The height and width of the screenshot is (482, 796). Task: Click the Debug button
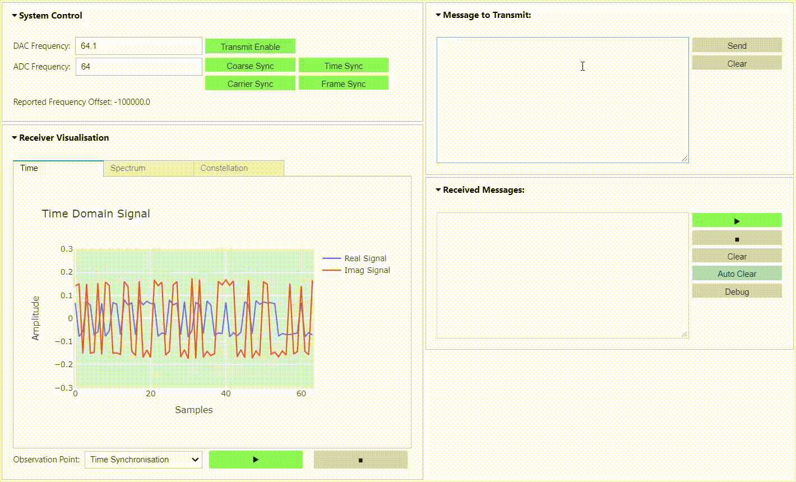tap(737, 291)
